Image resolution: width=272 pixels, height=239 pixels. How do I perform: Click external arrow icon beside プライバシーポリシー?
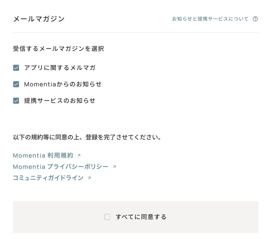pos(114,167)
